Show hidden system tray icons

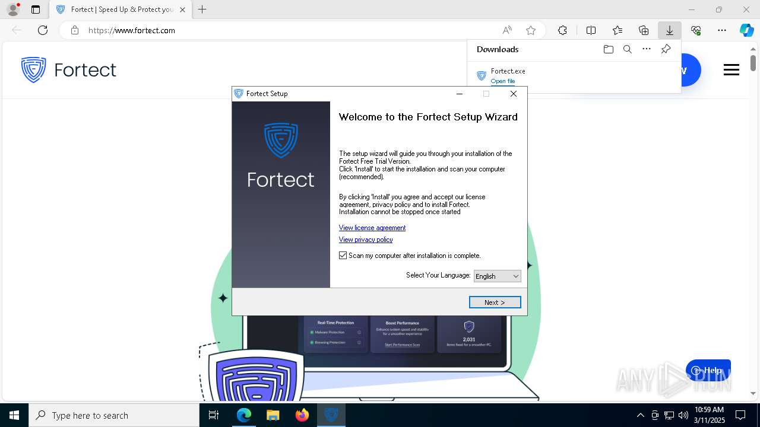pyautogui.click(x=640, y=415)
